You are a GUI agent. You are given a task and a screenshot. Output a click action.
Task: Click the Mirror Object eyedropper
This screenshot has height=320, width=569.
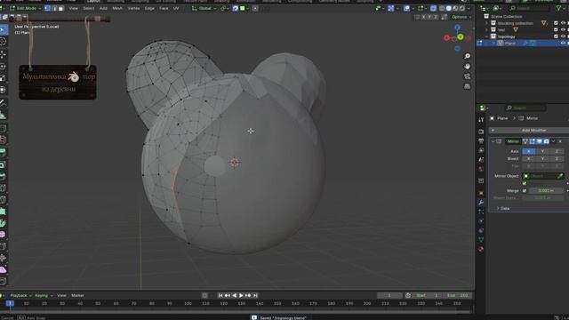pyautogui.click(x=560, y=176)
